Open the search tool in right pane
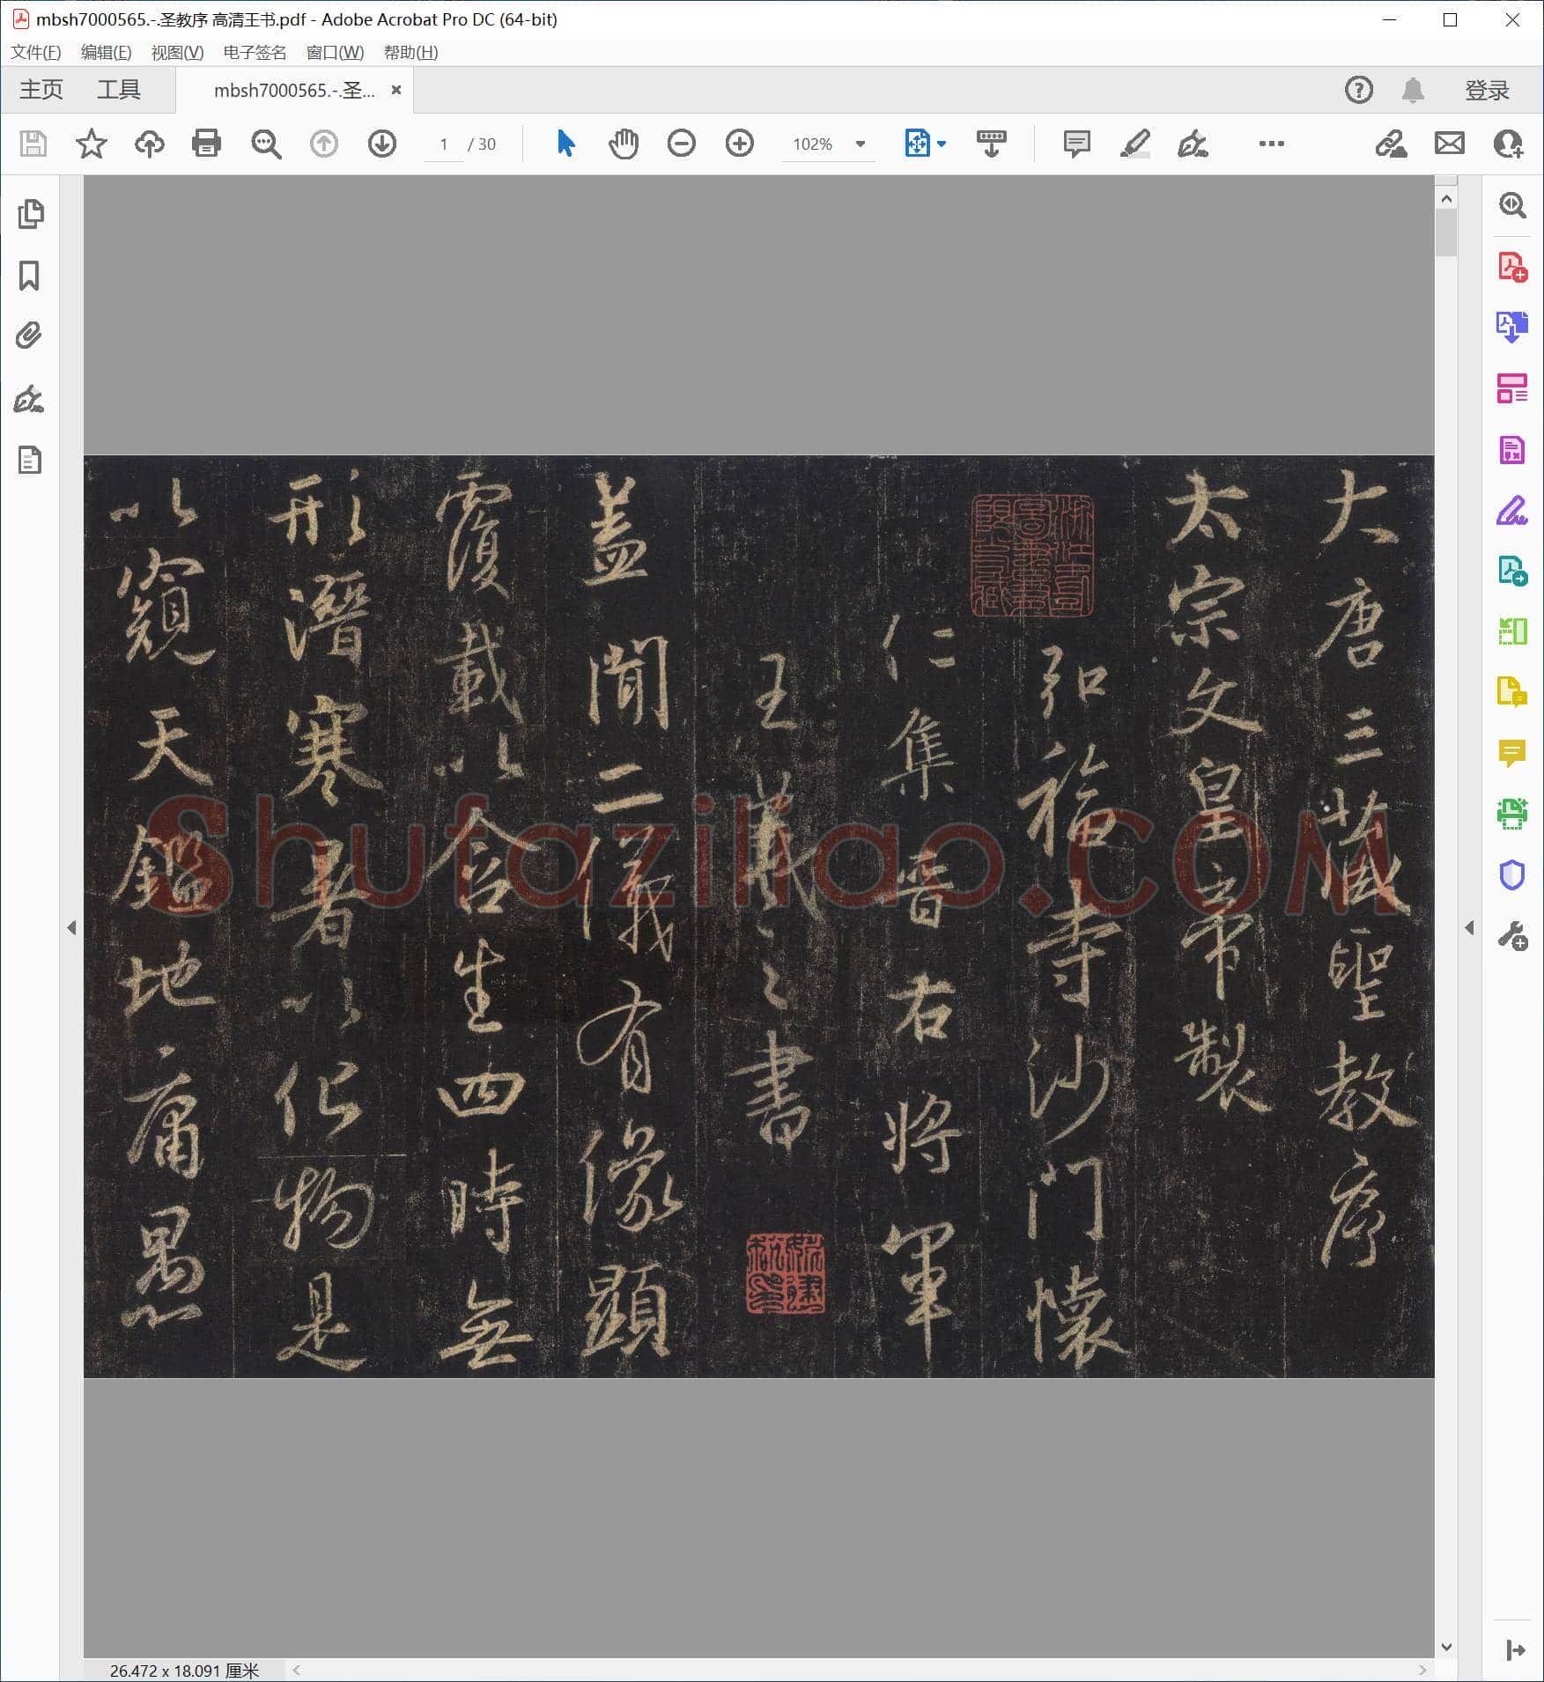 point(1512,205)
